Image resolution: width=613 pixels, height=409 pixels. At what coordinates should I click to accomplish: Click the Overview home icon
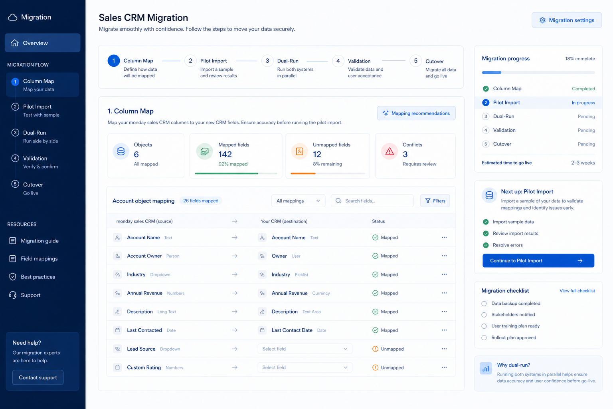pos(15,43)
